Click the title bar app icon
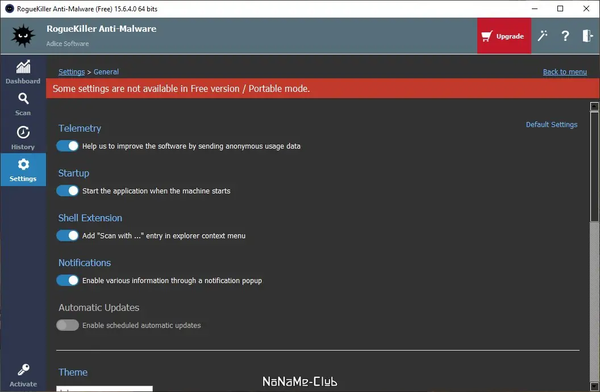The height and width of the screenshot is (392, 600). point(10,9)
